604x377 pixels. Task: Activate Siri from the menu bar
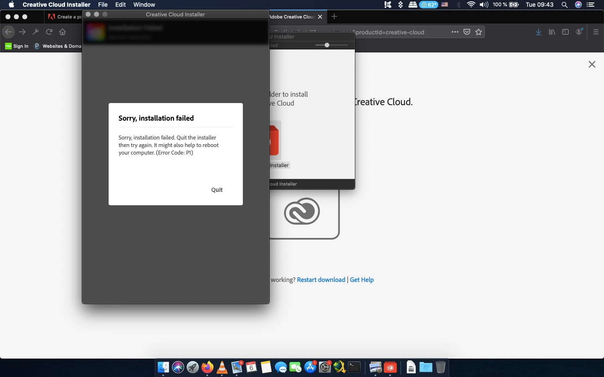[578, 5]
